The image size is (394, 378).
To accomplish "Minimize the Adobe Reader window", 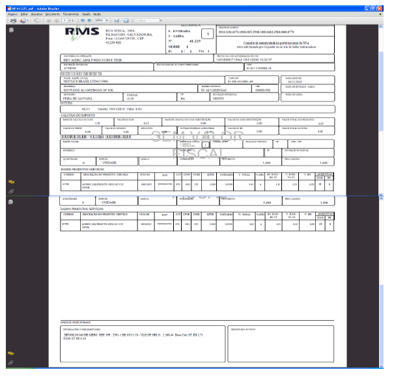I will coord(367,8).
